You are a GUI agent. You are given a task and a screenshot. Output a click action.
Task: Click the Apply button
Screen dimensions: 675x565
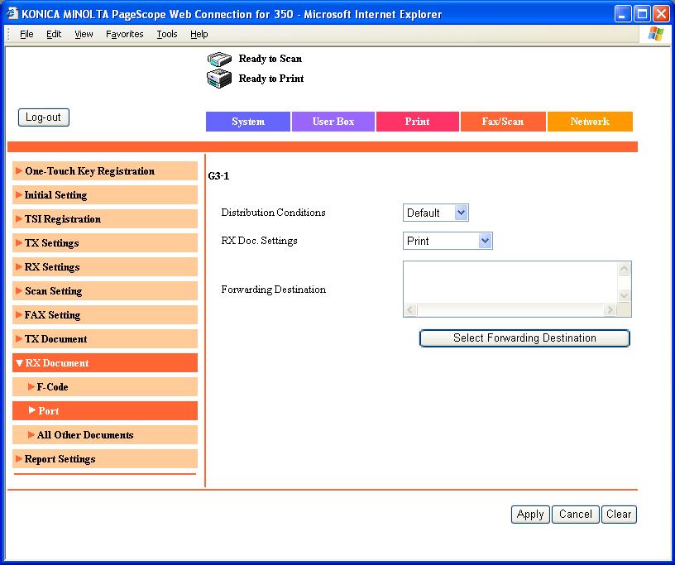pos(529,514)
